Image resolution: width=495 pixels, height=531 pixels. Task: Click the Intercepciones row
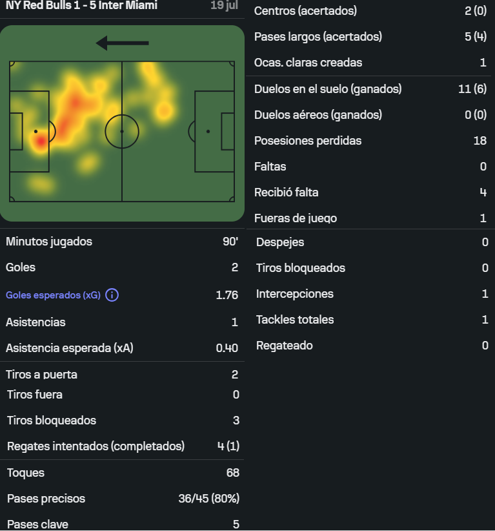tap(370, 294)
